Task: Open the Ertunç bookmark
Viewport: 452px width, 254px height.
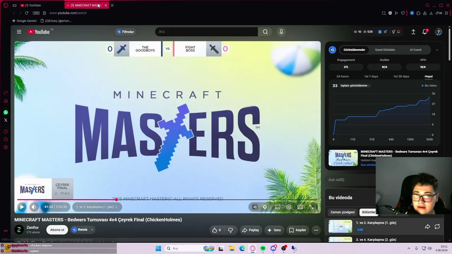Action: tap(56, 21)
